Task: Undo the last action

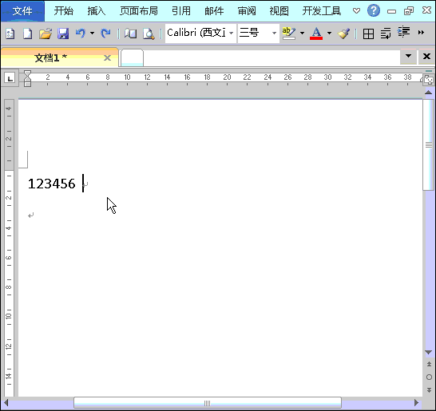Action: tap(81, 34)
